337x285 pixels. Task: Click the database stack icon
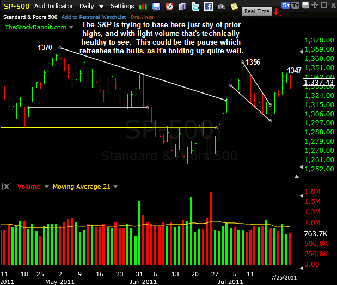[x=182, y=7]
